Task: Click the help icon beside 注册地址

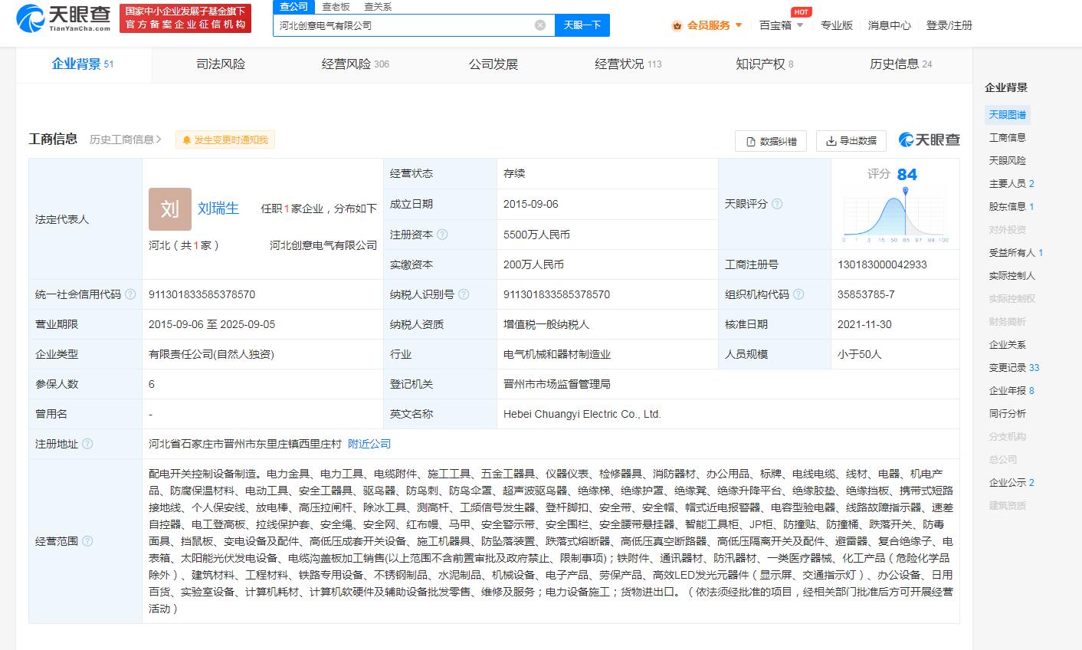Action: click(87, 444)
